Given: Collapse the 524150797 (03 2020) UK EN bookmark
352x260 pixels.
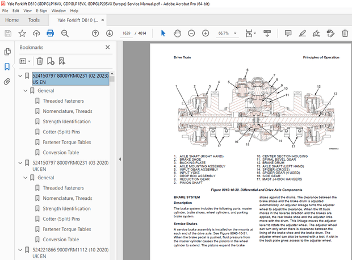Looking at the screenshot, I should click(x=20, y=163).
